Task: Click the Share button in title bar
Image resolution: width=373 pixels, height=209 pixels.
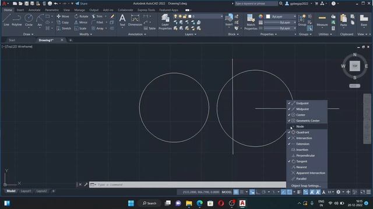Action: tap(82, 3)
